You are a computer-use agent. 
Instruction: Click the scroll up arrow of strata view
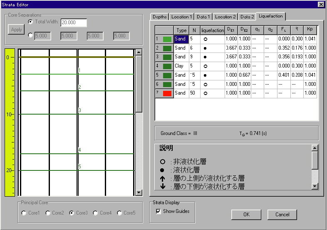coord(139,52)
